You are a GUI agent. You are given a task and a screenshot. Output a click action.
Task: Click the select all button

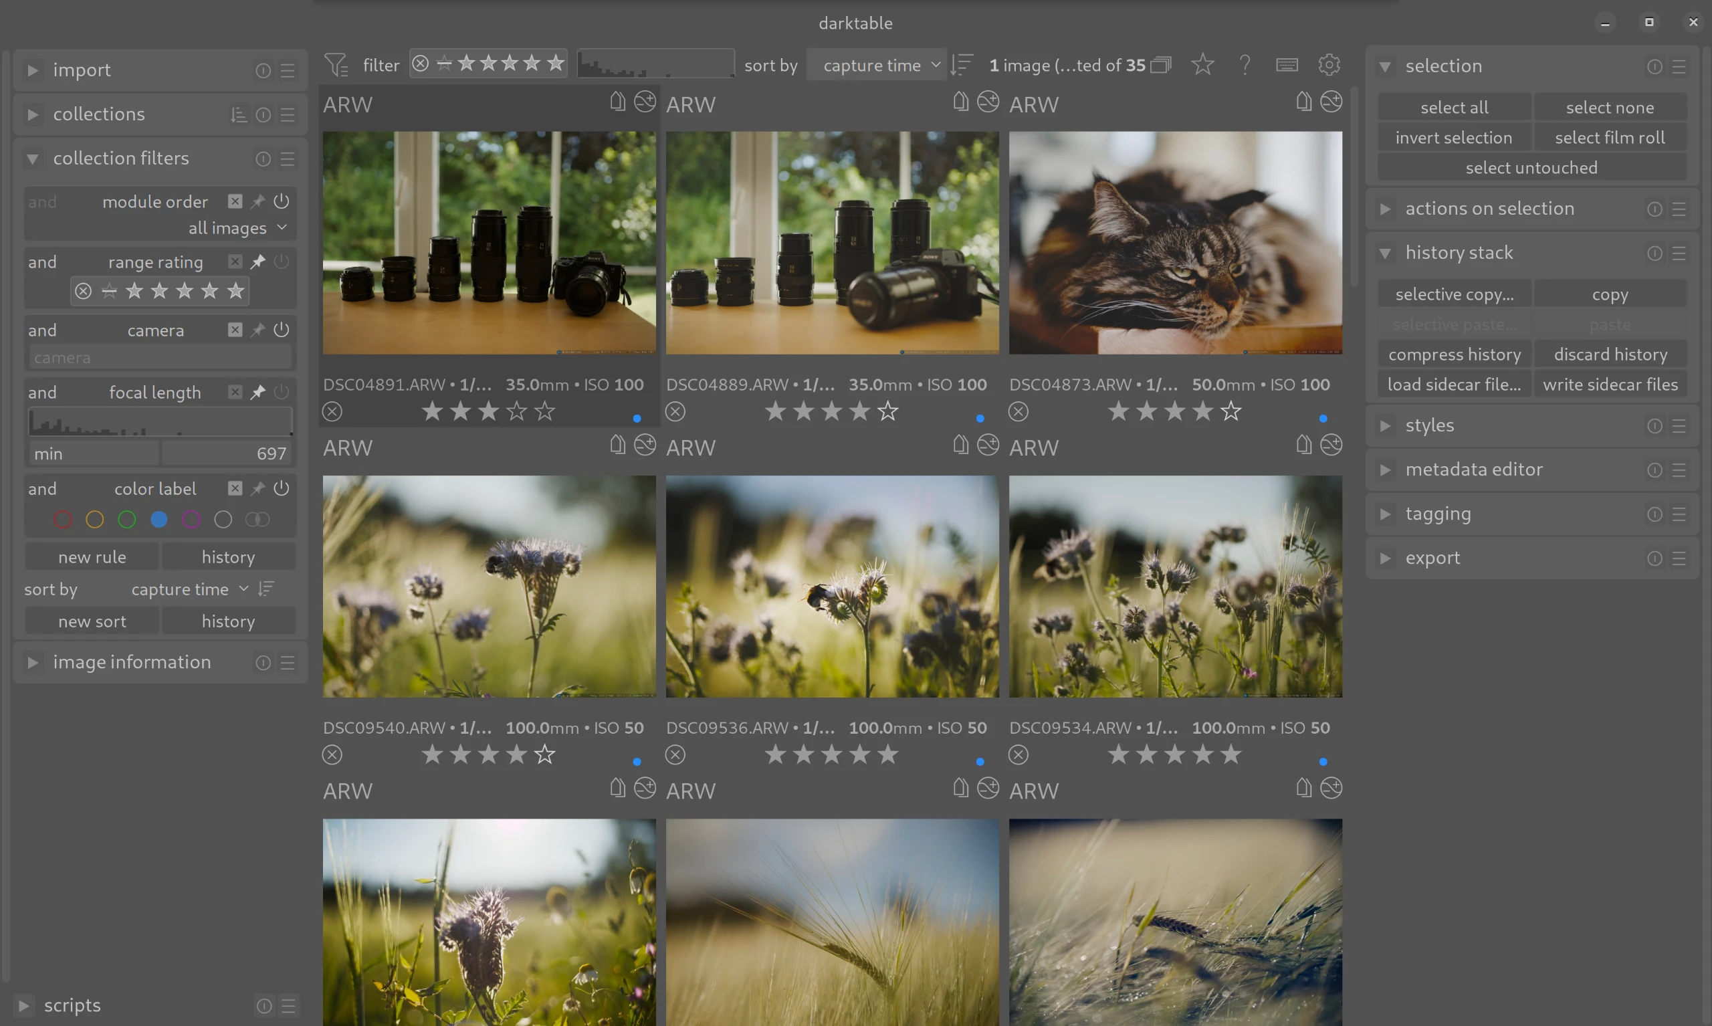(x=1453, y=107)
